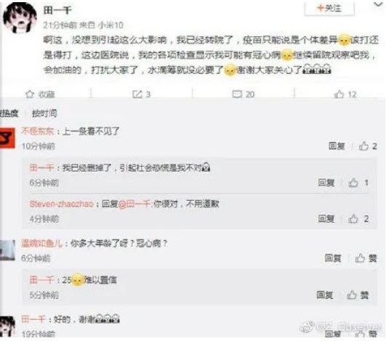The height and width of the screenshot is (341, 386).
Task: Open Steven-zhaozhao username link
Action: pos(61,204)
